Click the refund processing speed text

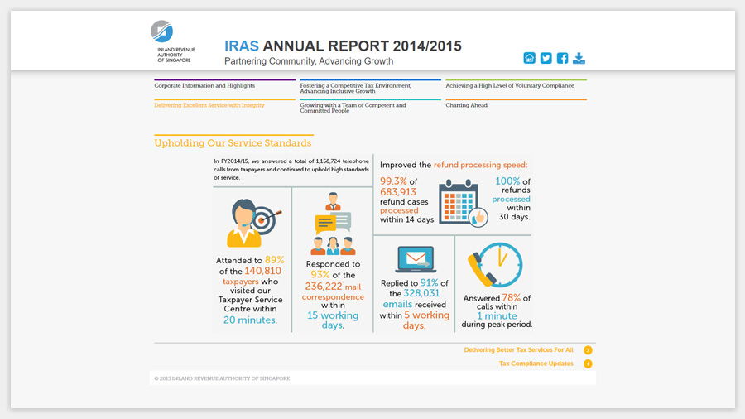480,166
